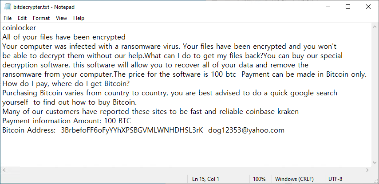
Task: Click the horizontal scrollbar right arrow
Action: [x=367, y=170]
